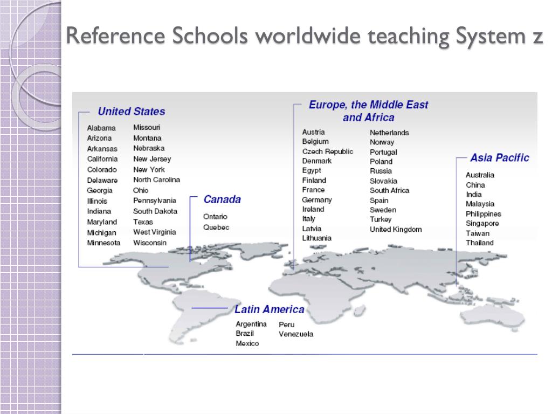
Task: Click 'Mexico' under Latin America
Action: [247, 343]
